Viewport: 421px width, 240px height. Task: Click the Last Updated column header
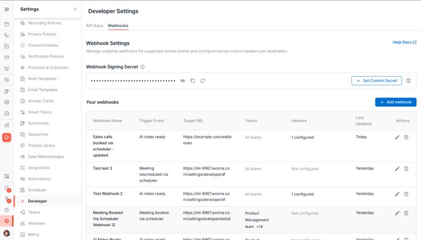(x=364, y=121)
